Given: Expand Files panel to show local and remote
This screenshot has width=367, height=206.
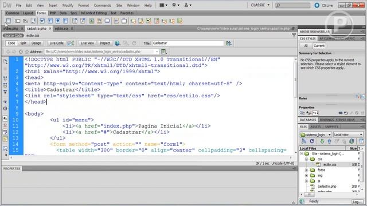Looking at the screenshot, I should [362, 141].
